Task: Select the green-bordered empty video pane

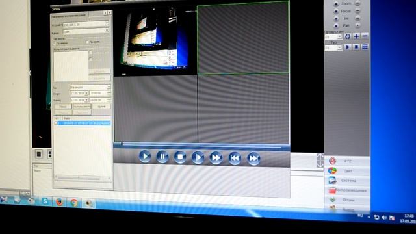Action: coord(243,38)
